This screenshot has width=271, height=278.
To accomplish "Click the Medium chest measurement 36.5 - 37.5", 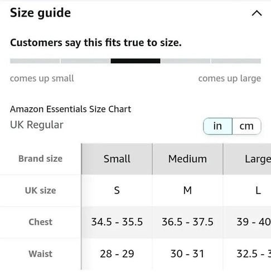I will point(187,222).
